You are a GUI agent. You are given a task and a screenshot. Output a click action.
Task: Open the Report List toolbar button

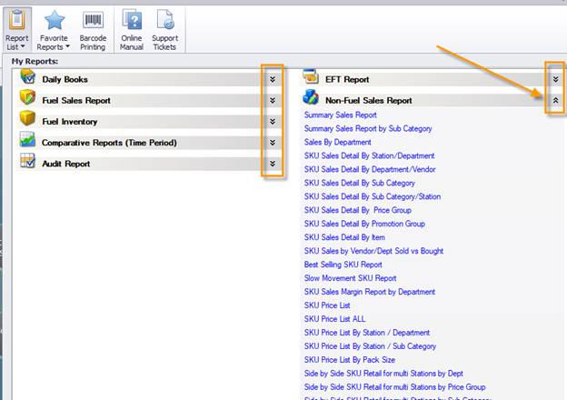(x=17, y=28)
